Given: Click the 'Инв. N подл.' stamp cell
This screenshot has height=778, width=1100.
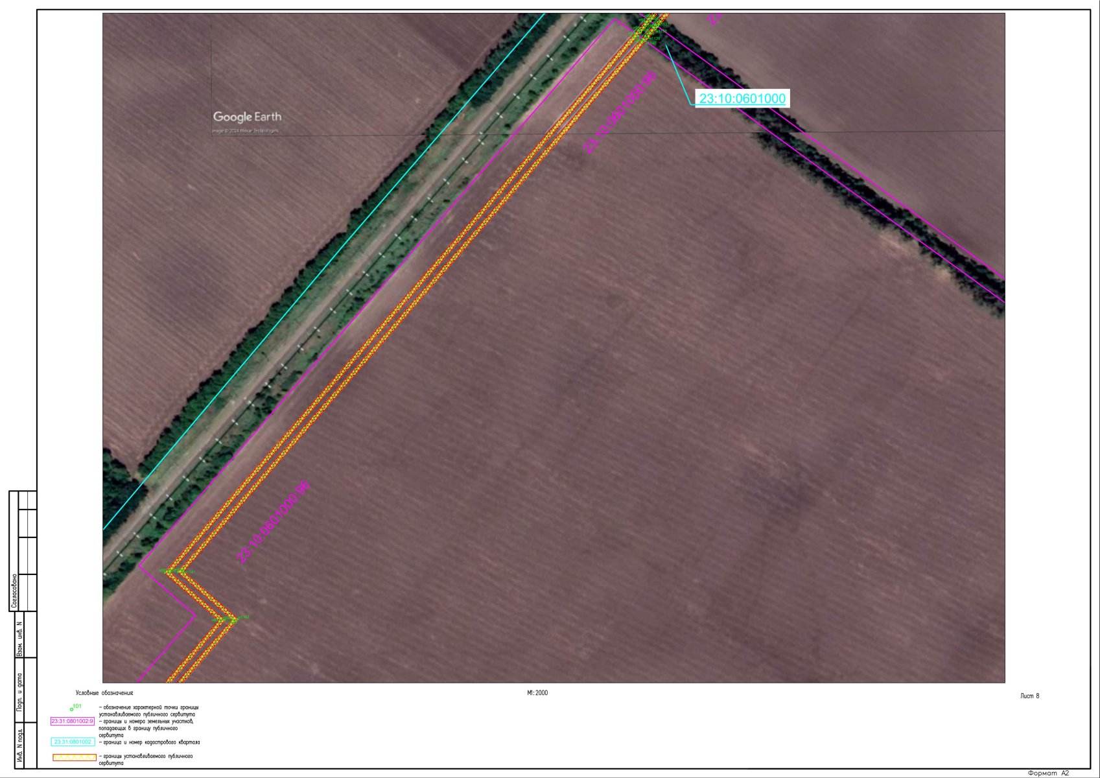Looking at the screenshot, I should (19, 744).
